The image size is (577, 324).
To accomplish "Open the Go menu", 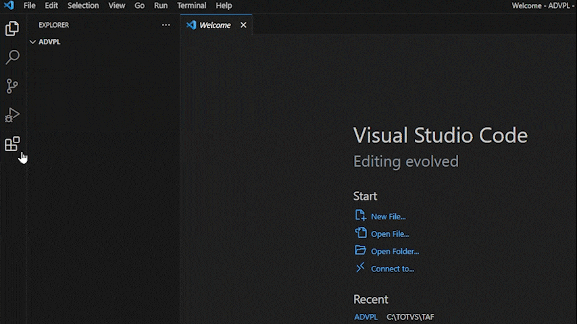I will (139, 5).
